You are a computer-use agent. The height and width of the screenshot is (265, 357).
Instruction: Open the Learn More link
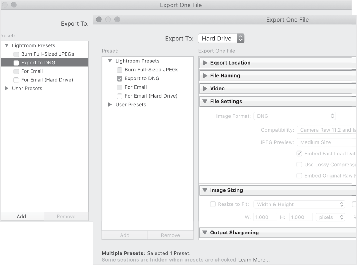[254, 260]
